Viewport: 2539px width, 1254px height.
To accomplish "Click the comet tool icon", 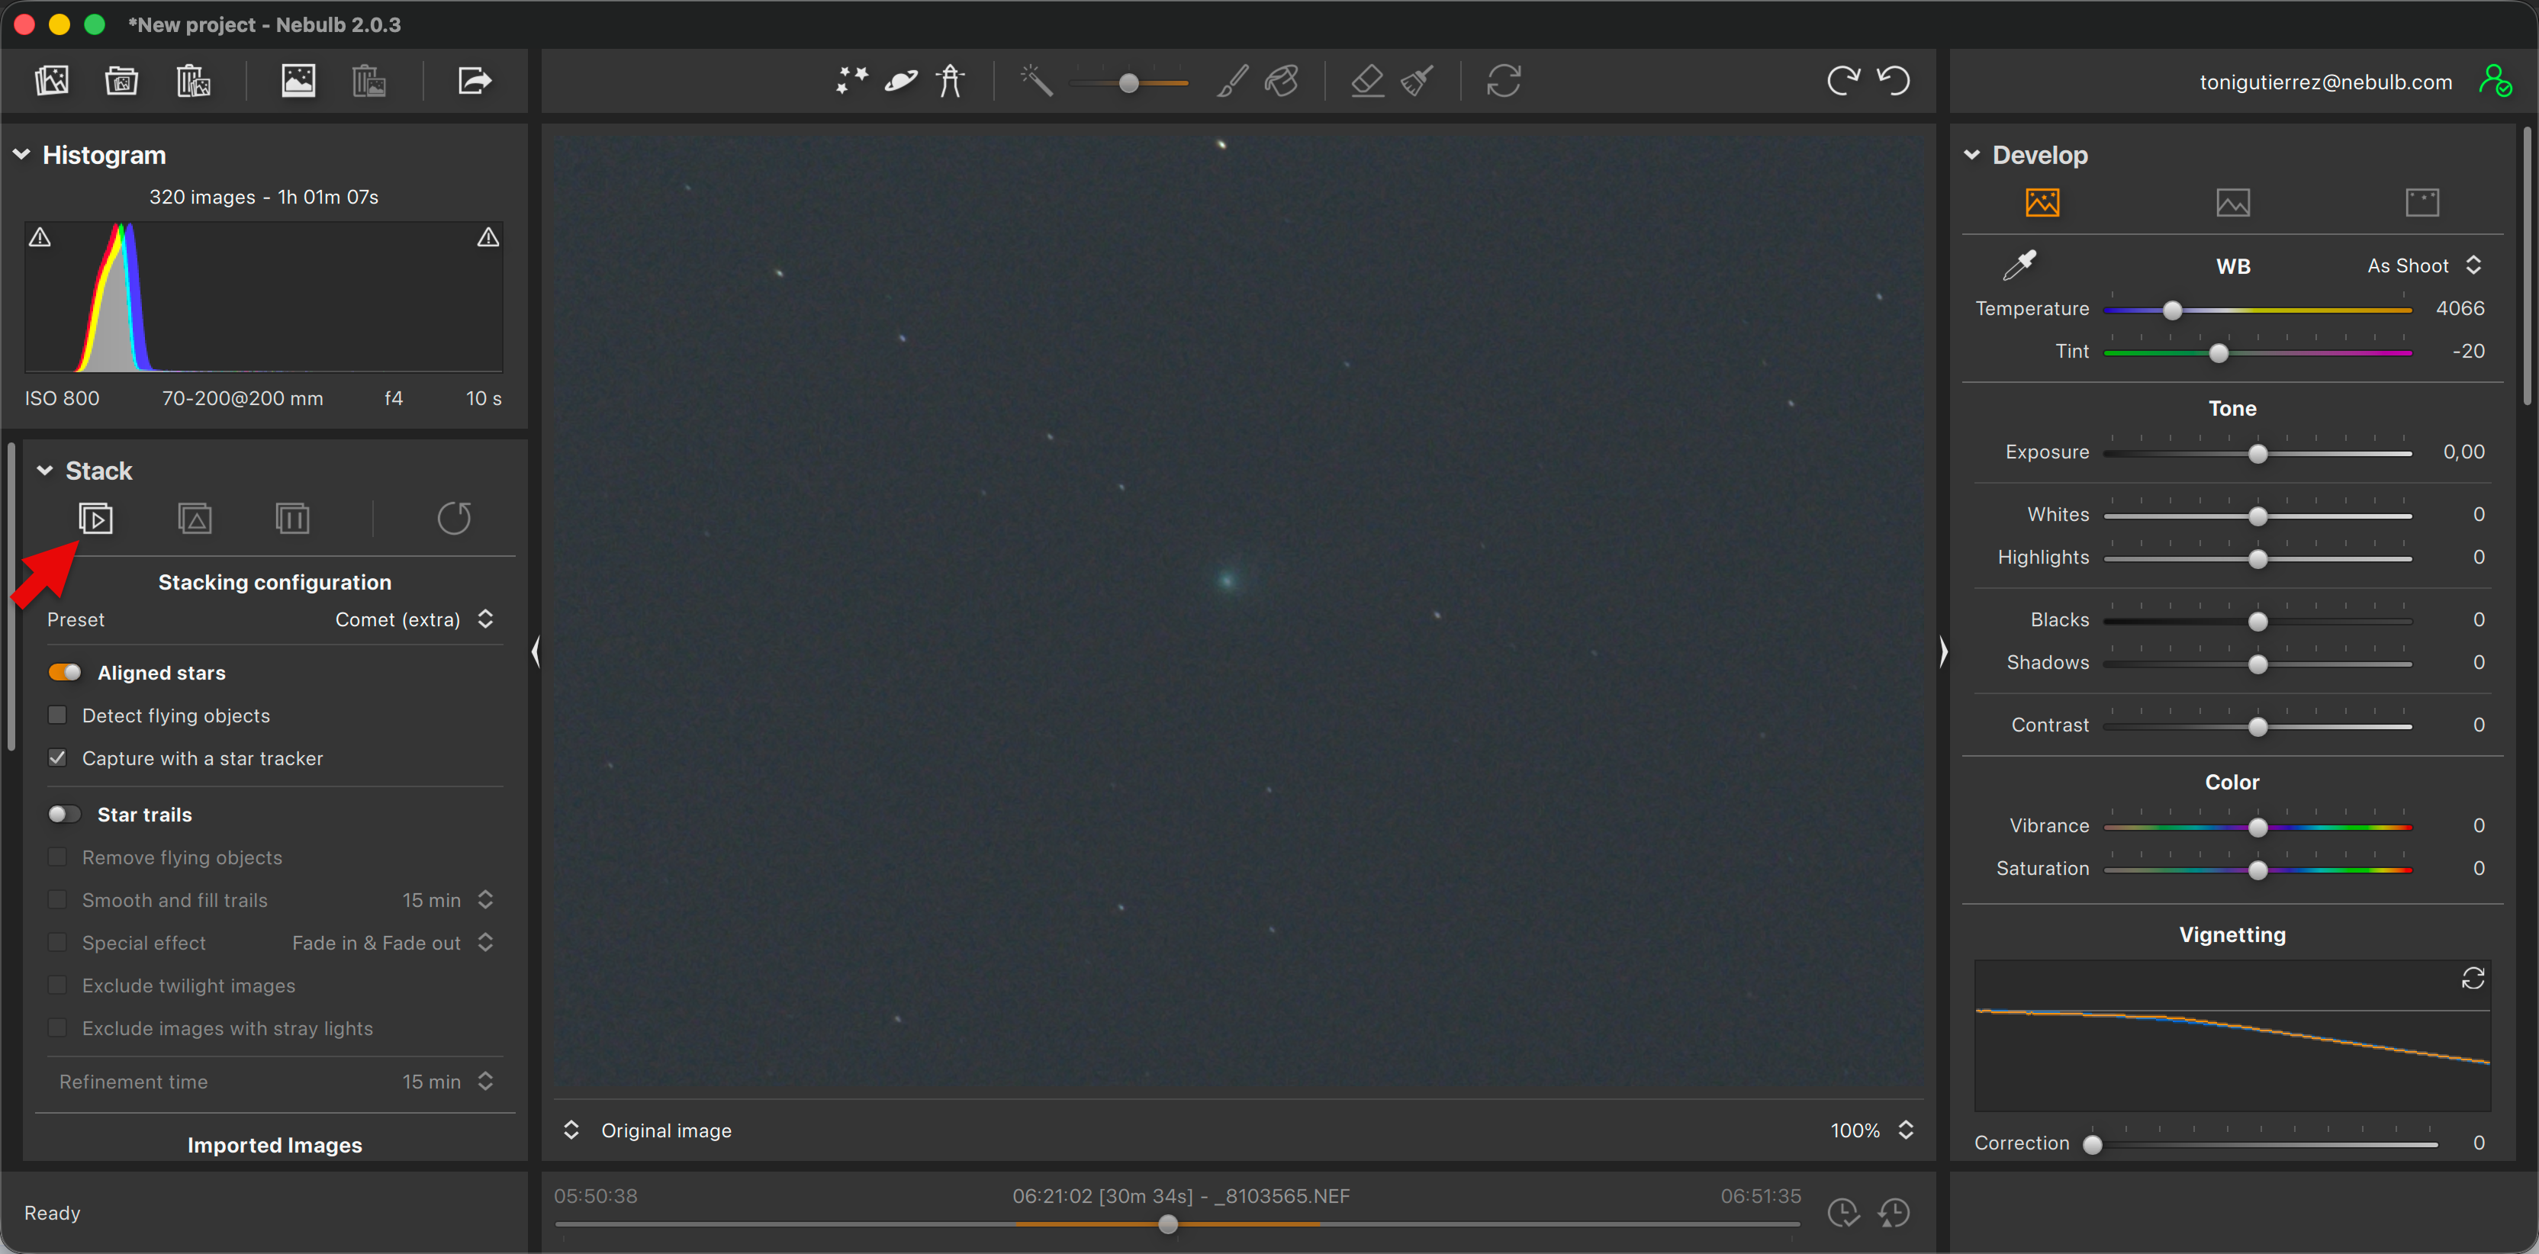I will [901, 81].
